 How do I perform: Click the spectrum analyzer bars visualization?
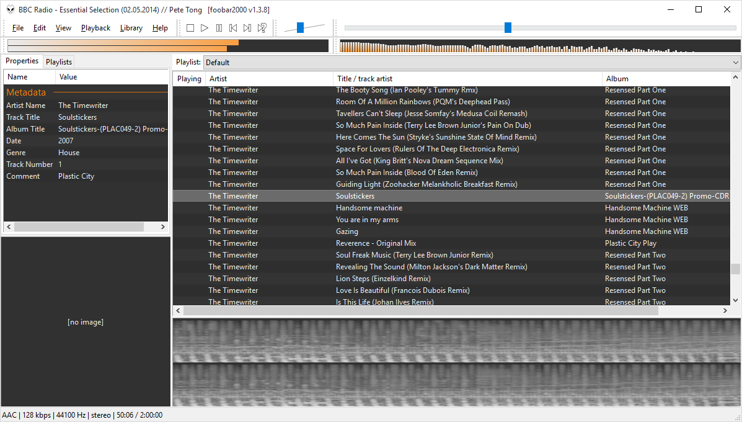540,46
